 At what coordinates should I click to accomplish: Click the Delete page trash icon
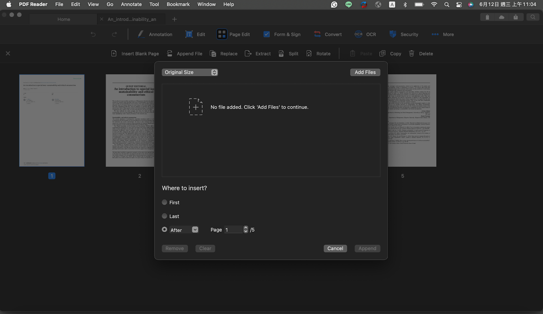coord(412,54)
